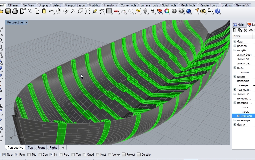
Task: Toggle the Perp osnap checkbox
Action: [x=61, y=155]
